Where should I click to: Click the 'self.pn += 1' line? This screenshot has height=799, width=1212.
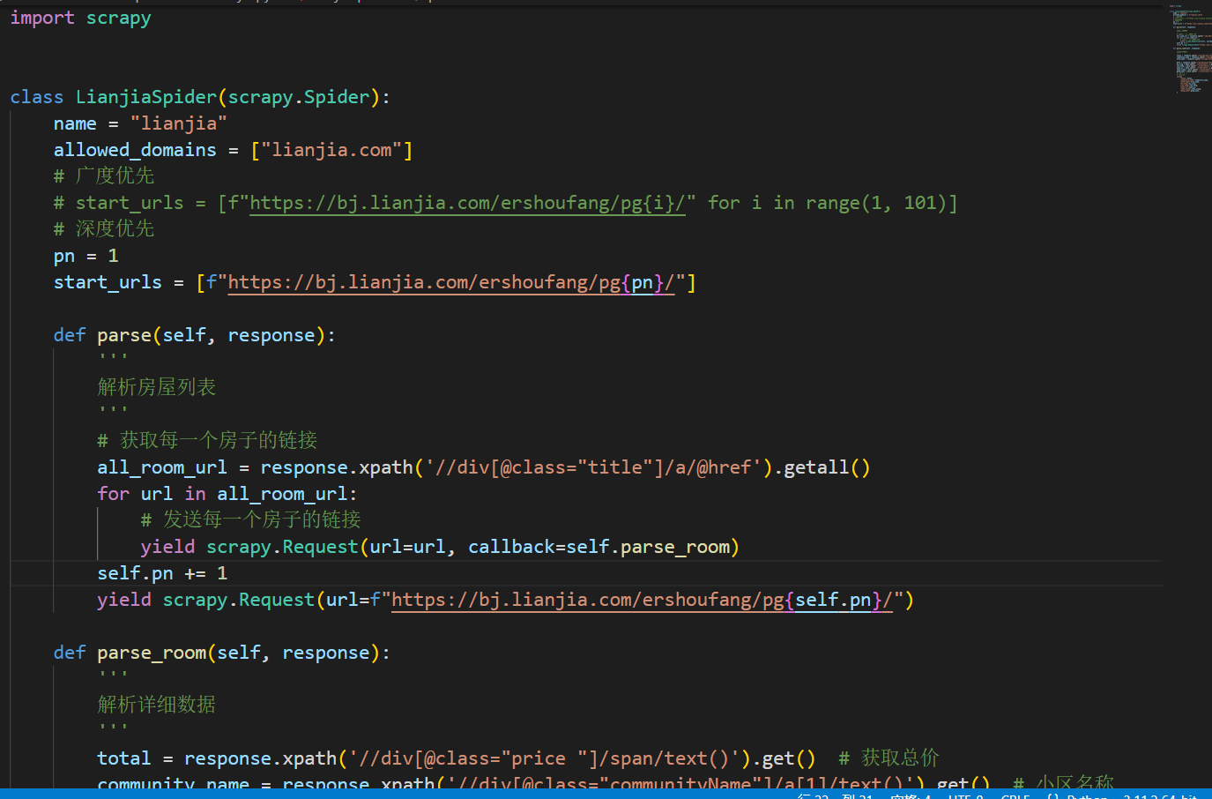click(162, 573)
